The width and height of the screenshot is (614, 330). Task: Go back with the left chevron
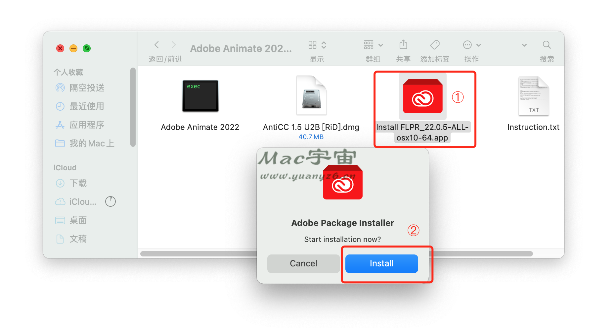[x=157, y=45]
